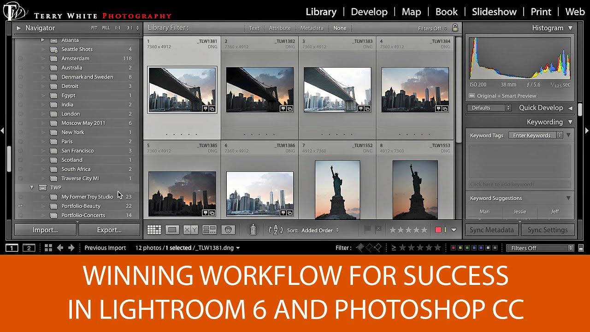Toggle checkbox beside Egypt collection
Image resolution: width=590 pixels, height=332 pixels.
click(20, 95)
